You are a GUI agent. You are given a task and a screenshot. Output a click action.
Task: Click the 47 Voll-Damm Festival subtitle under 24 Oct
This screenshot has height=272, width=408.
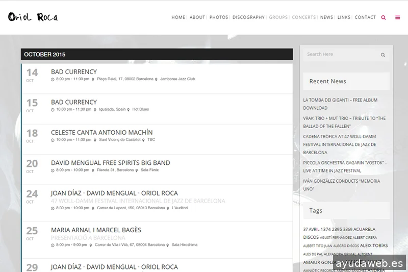coord(138,201)
